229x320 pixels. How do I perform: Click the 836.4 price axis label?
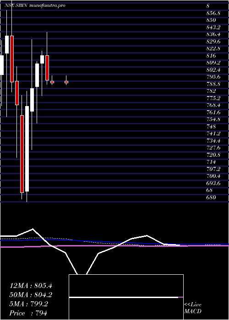tap(213, 34)
